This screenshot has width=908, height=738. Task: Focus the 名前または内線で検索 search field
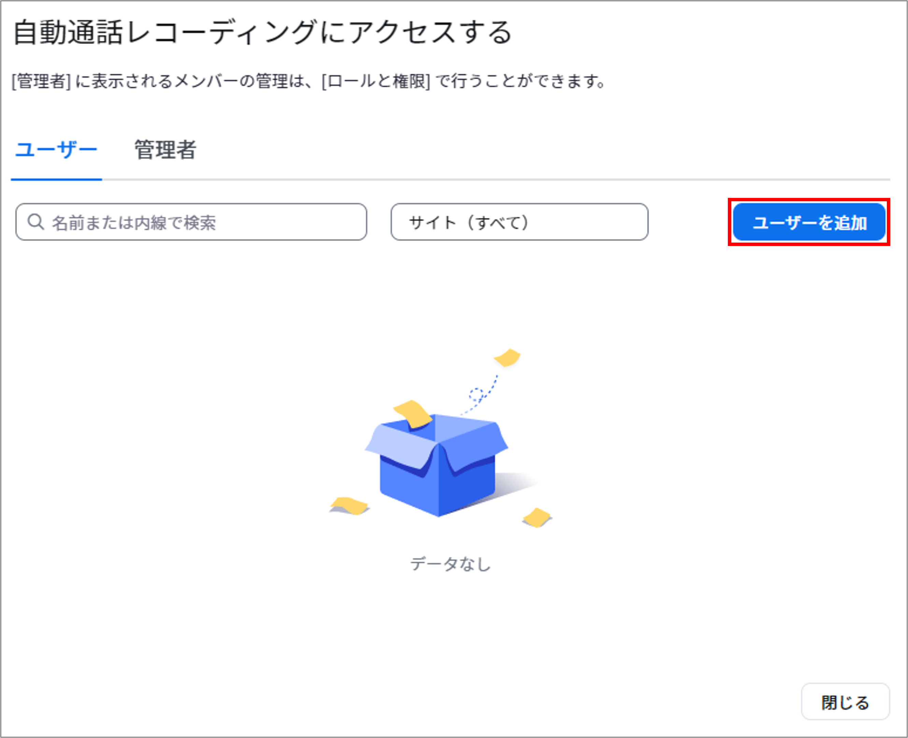point(191,222)
